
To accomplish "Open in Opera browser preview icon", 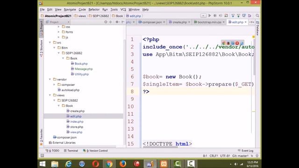I will click(237, 43).
